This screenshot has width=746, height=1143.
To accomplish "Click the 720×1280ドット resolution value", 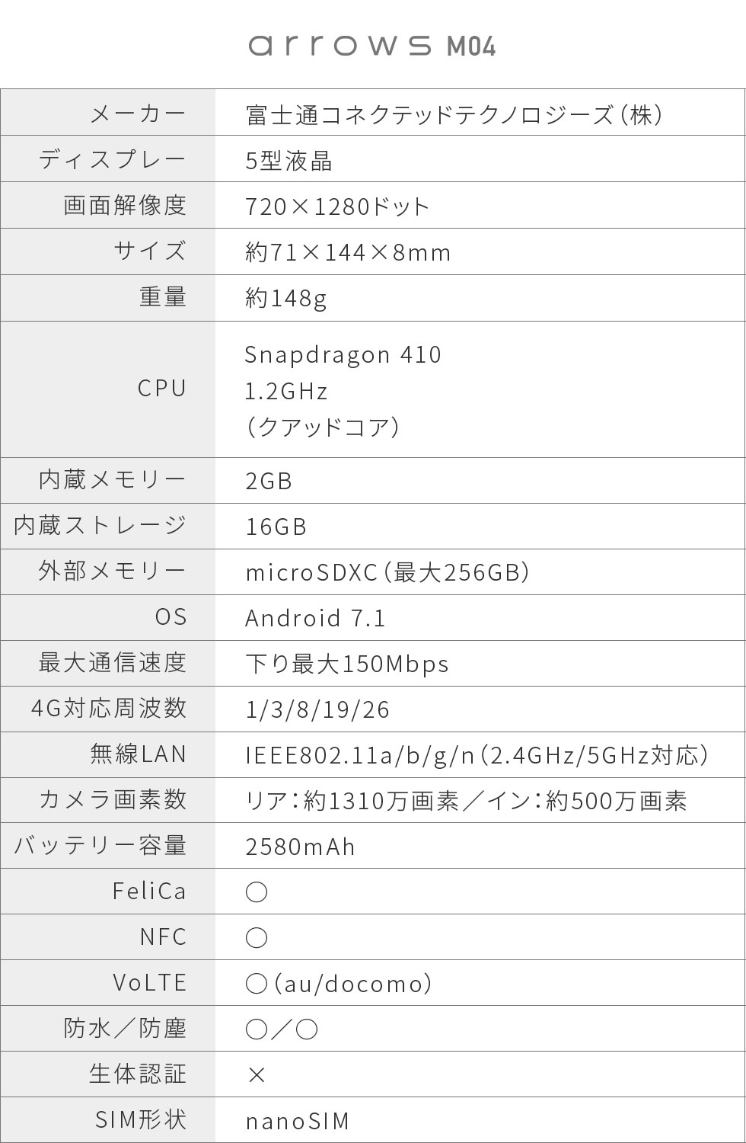I will click(x=338, y=207).
